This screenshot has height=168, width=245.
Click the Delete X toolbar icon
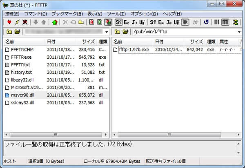(x=65, y=22)
